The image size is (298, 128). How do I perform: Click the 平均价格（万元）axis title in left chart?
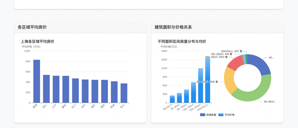pyautogui.click(x=31, y=47)
